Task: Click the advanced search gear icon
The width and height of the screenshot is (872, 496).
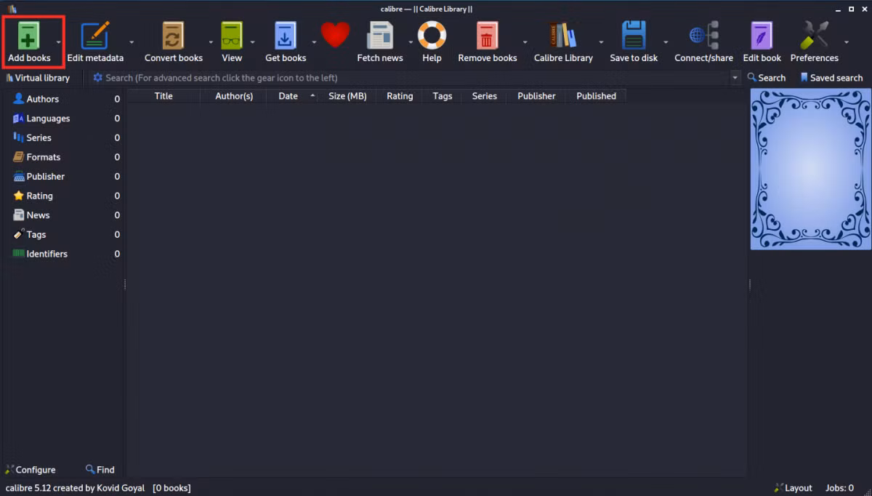Action: [98, 78]
